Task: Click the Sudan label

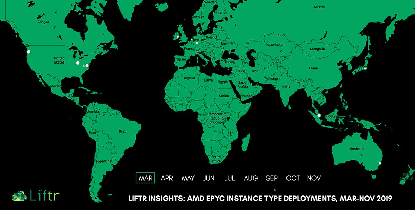Action: [224, 96]
